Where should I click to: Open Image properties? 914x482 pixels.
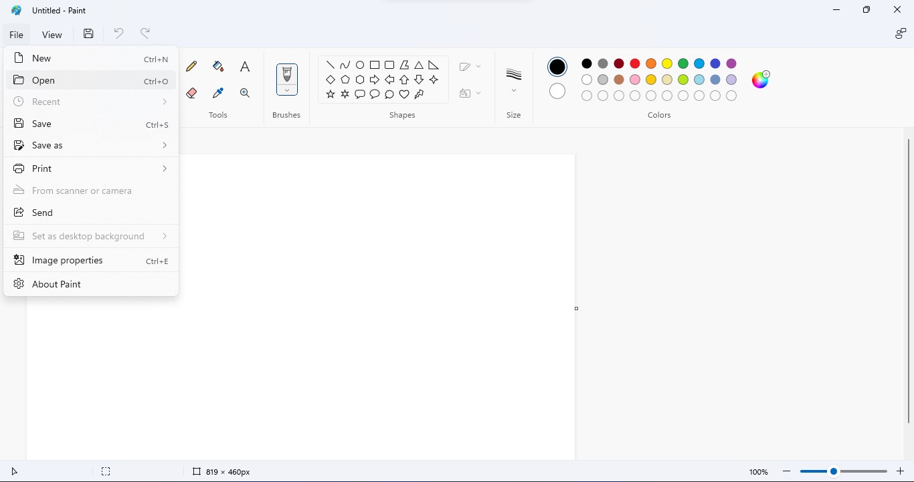tap(91, 260)
